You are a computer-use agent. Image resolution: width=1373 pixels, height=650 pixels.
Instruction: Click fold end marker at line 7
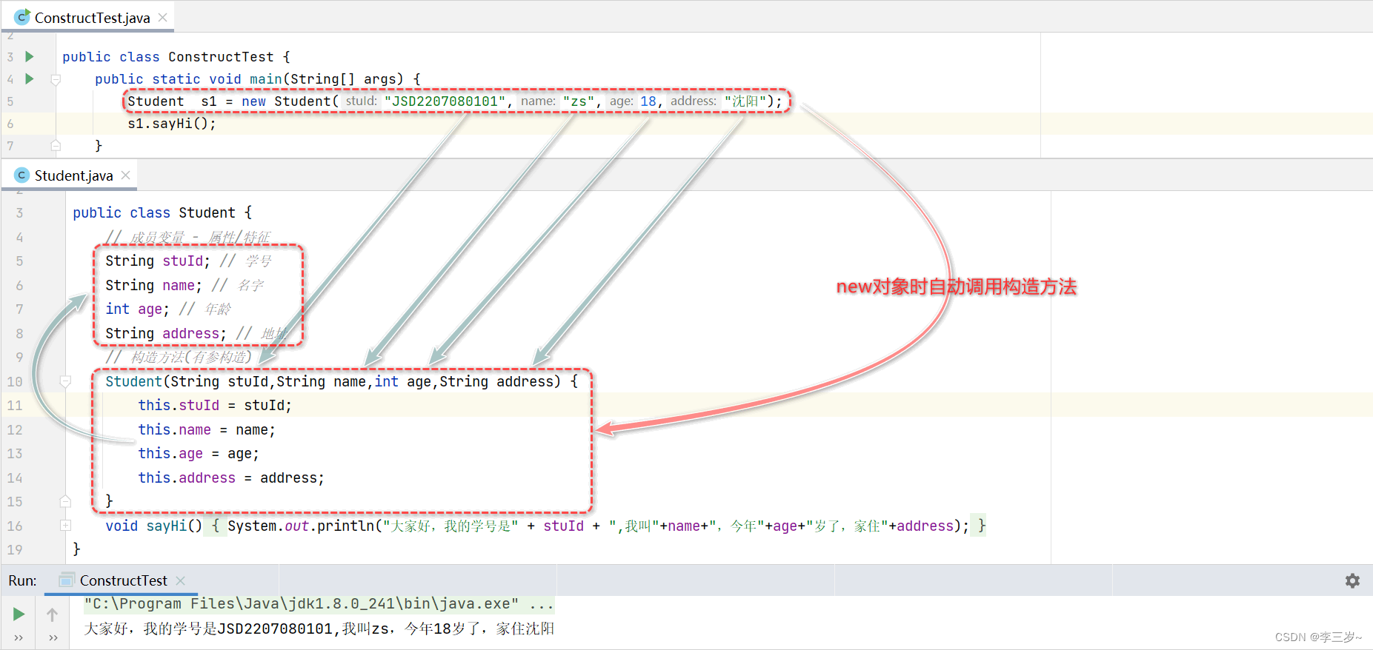click(x=56, y=146)
